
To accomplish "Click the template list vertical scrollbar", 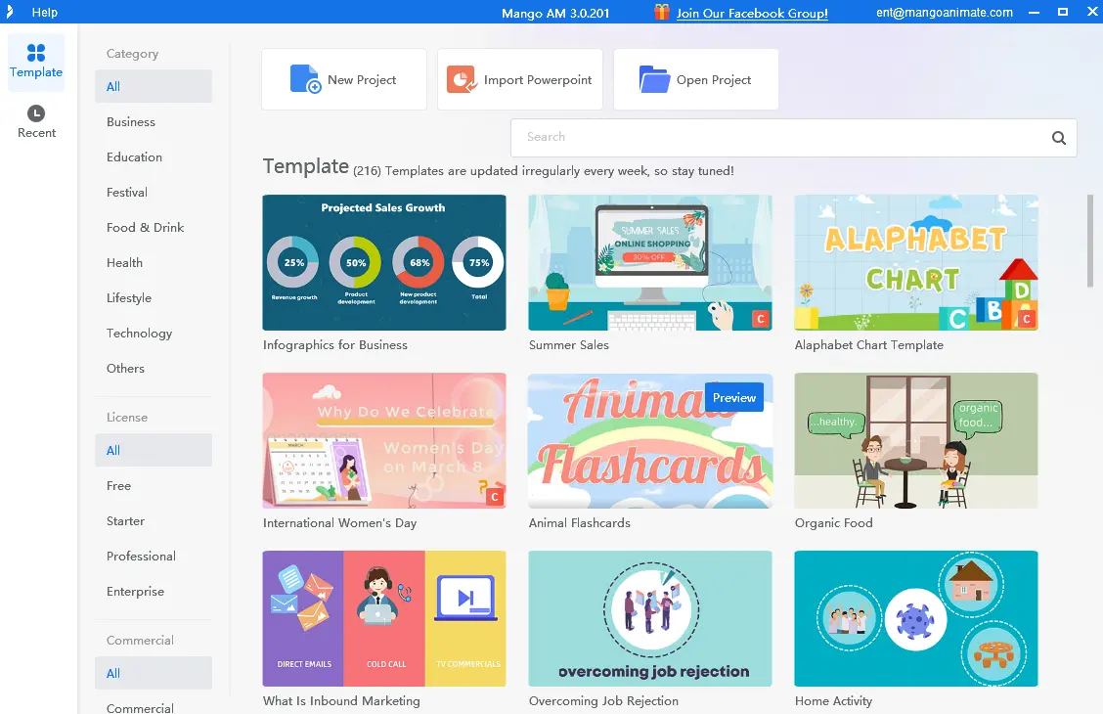I will pos(1090,240).
